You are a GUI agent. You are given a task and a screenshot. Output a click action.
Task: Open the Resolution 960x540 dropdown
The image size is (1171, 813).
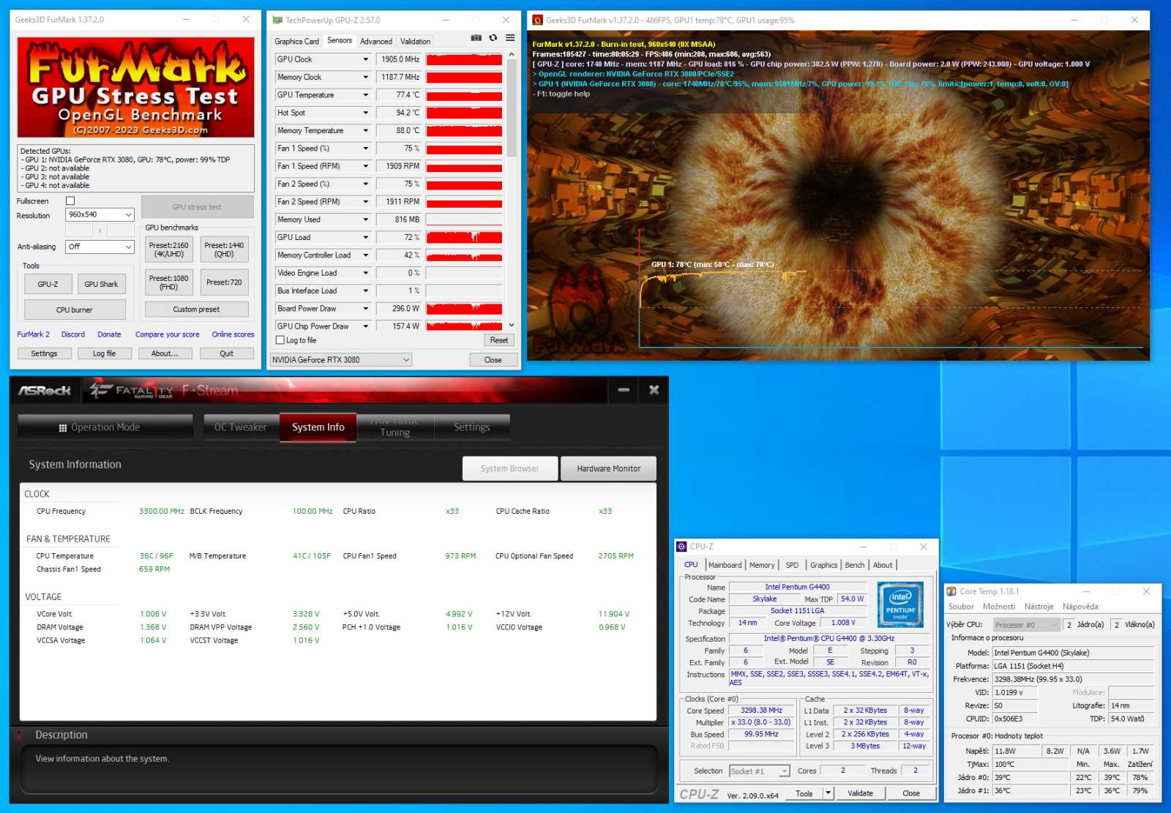pos(100,214)
